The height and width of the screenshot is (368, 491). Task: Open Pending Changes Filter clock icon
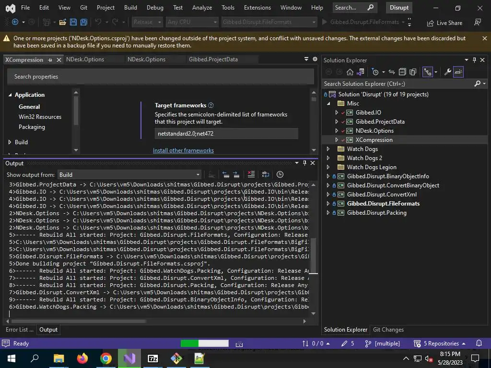coord(375,72)
